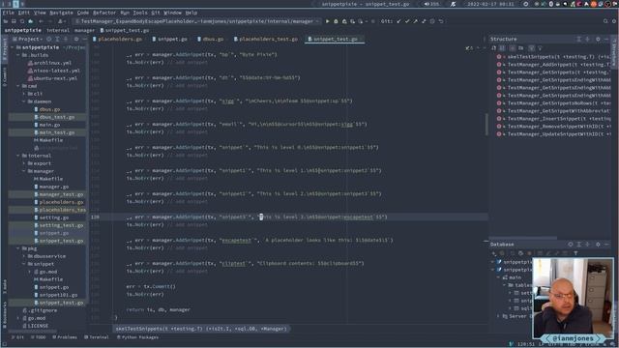Open Database panel settings gear

click(x=598, y=245)
